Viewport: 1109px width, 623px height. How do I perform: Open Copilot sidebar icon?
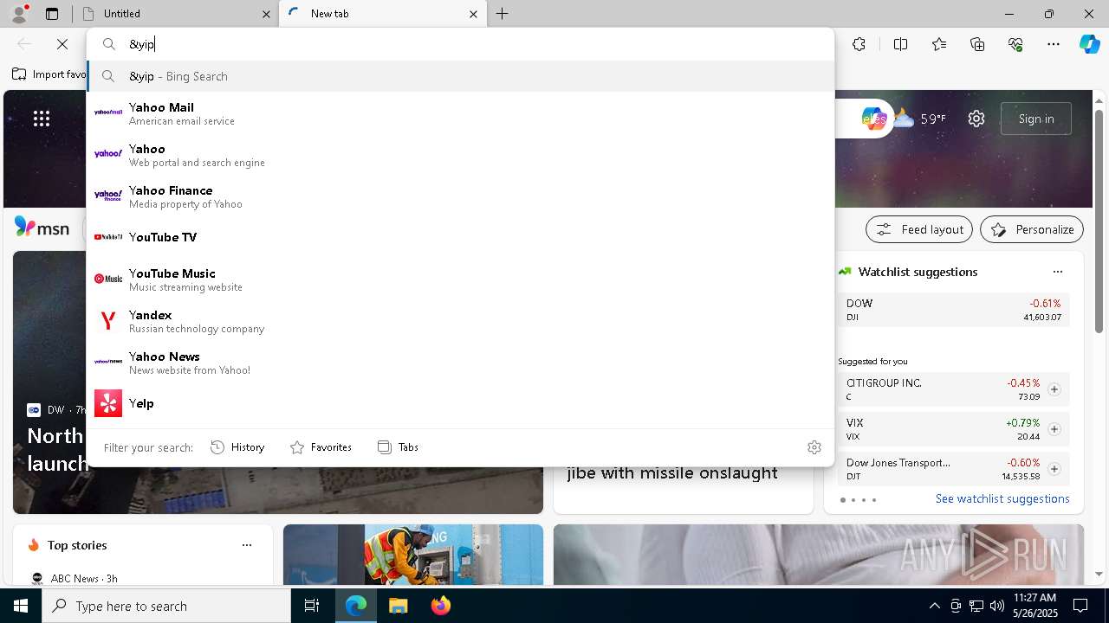[x=1089, y=44]
